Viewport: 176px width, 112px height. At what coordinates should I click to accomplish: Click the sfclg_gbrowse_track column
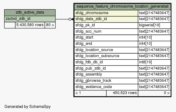(122, 81)
